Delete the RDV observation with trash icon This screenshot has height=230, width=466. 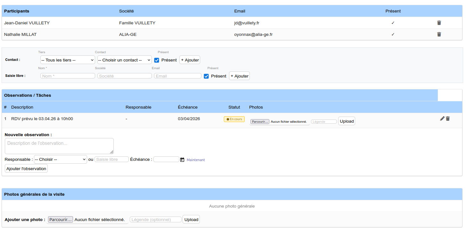click(x=448, y=119)
